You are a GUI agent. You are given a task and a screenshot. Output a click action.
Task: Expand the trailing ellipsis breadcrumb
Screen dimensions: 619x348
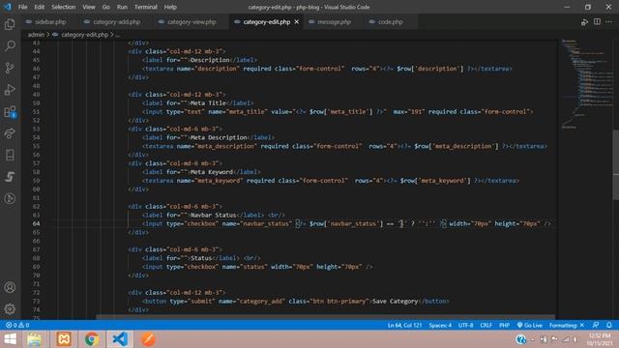(118, 35)
